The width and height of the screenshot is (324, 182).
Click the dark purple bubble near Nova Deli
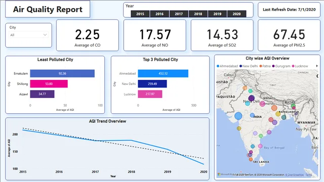click(x=252, y=98)
